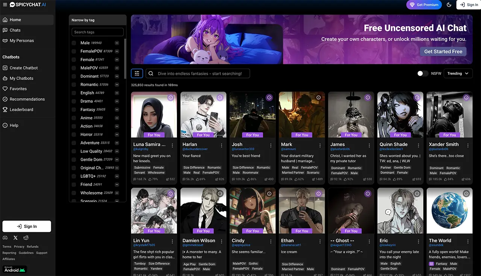Toggle dark mode moon icon
Image resolution: width=481 pixels, height=276 pixels.
[449, 5]
